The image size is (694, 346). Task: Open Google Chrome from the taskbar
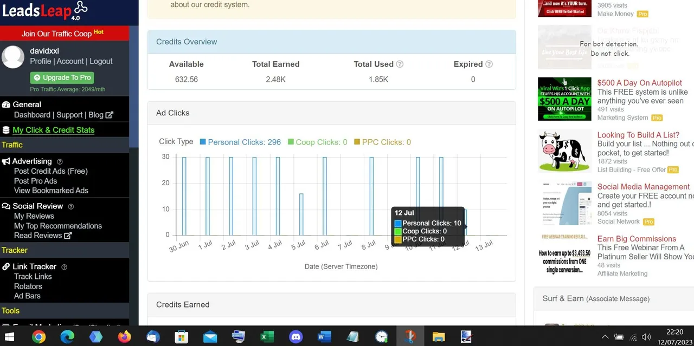pos(38,337)
